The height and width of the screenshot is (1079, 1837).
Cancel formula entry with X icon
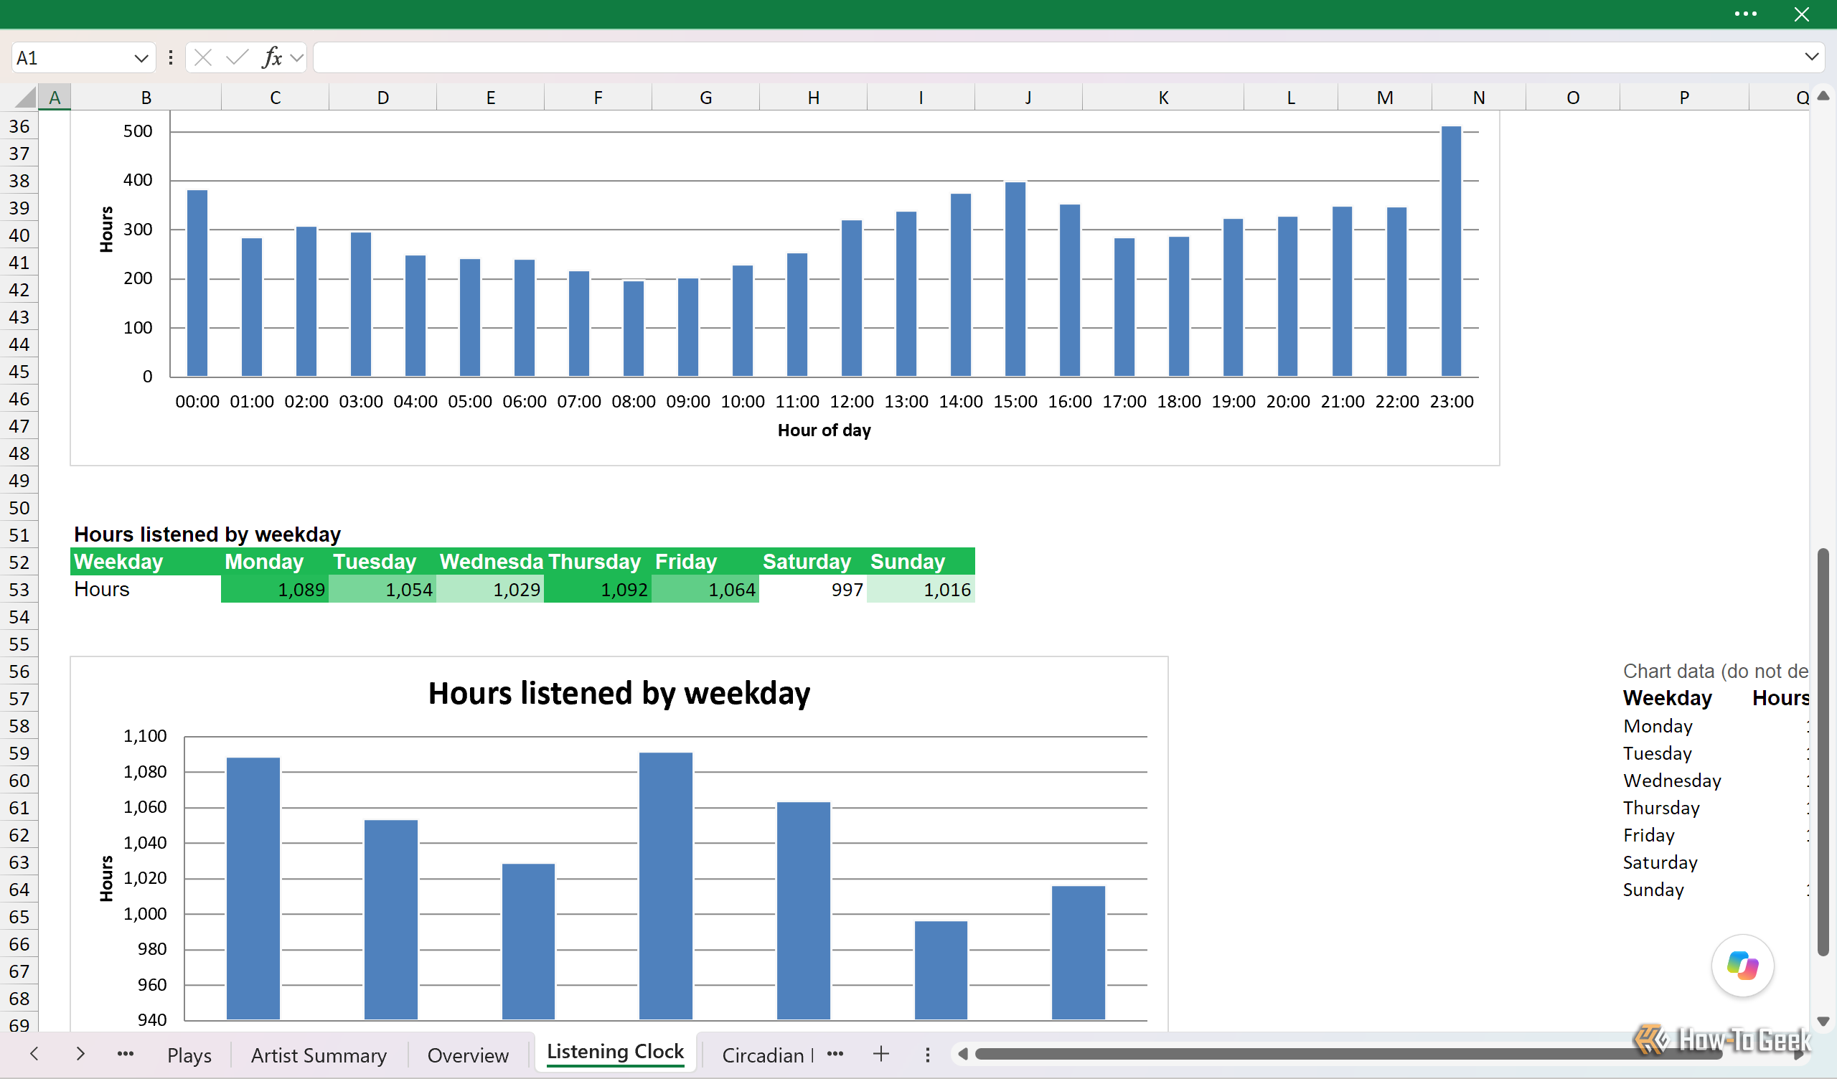[203, 57]
